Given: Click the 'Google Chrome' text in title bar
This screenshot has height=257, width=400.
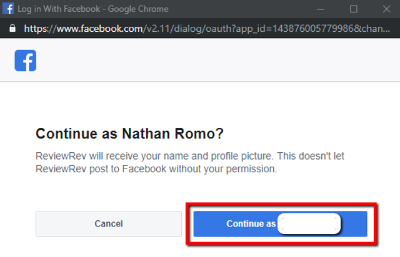Looking at the screenshot, I should click(x=138, y=9).
